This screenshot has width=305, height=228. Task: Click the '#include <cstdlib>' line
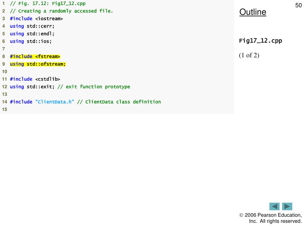(35, 79)
